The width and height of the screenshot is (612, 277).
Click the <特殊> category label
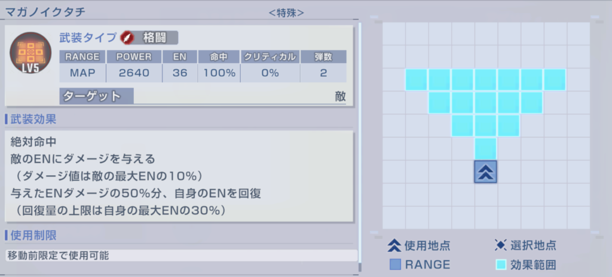point(286,12)
